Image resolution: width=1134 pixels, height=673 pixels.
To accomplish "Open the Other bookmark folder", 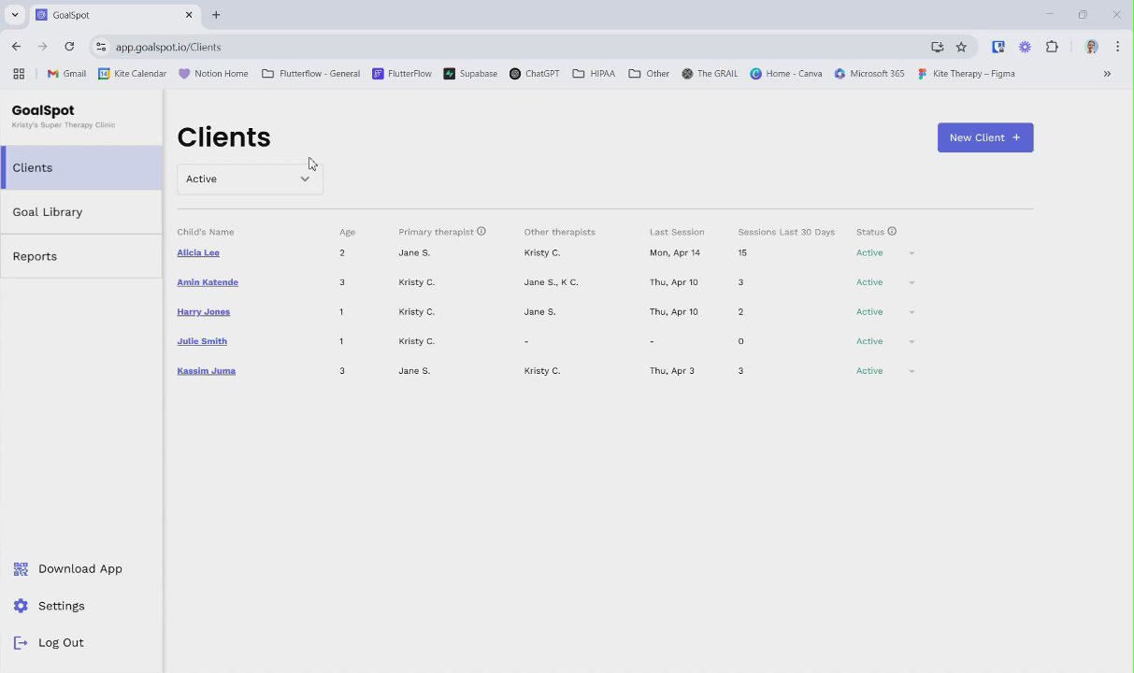I will coord(649,74).
